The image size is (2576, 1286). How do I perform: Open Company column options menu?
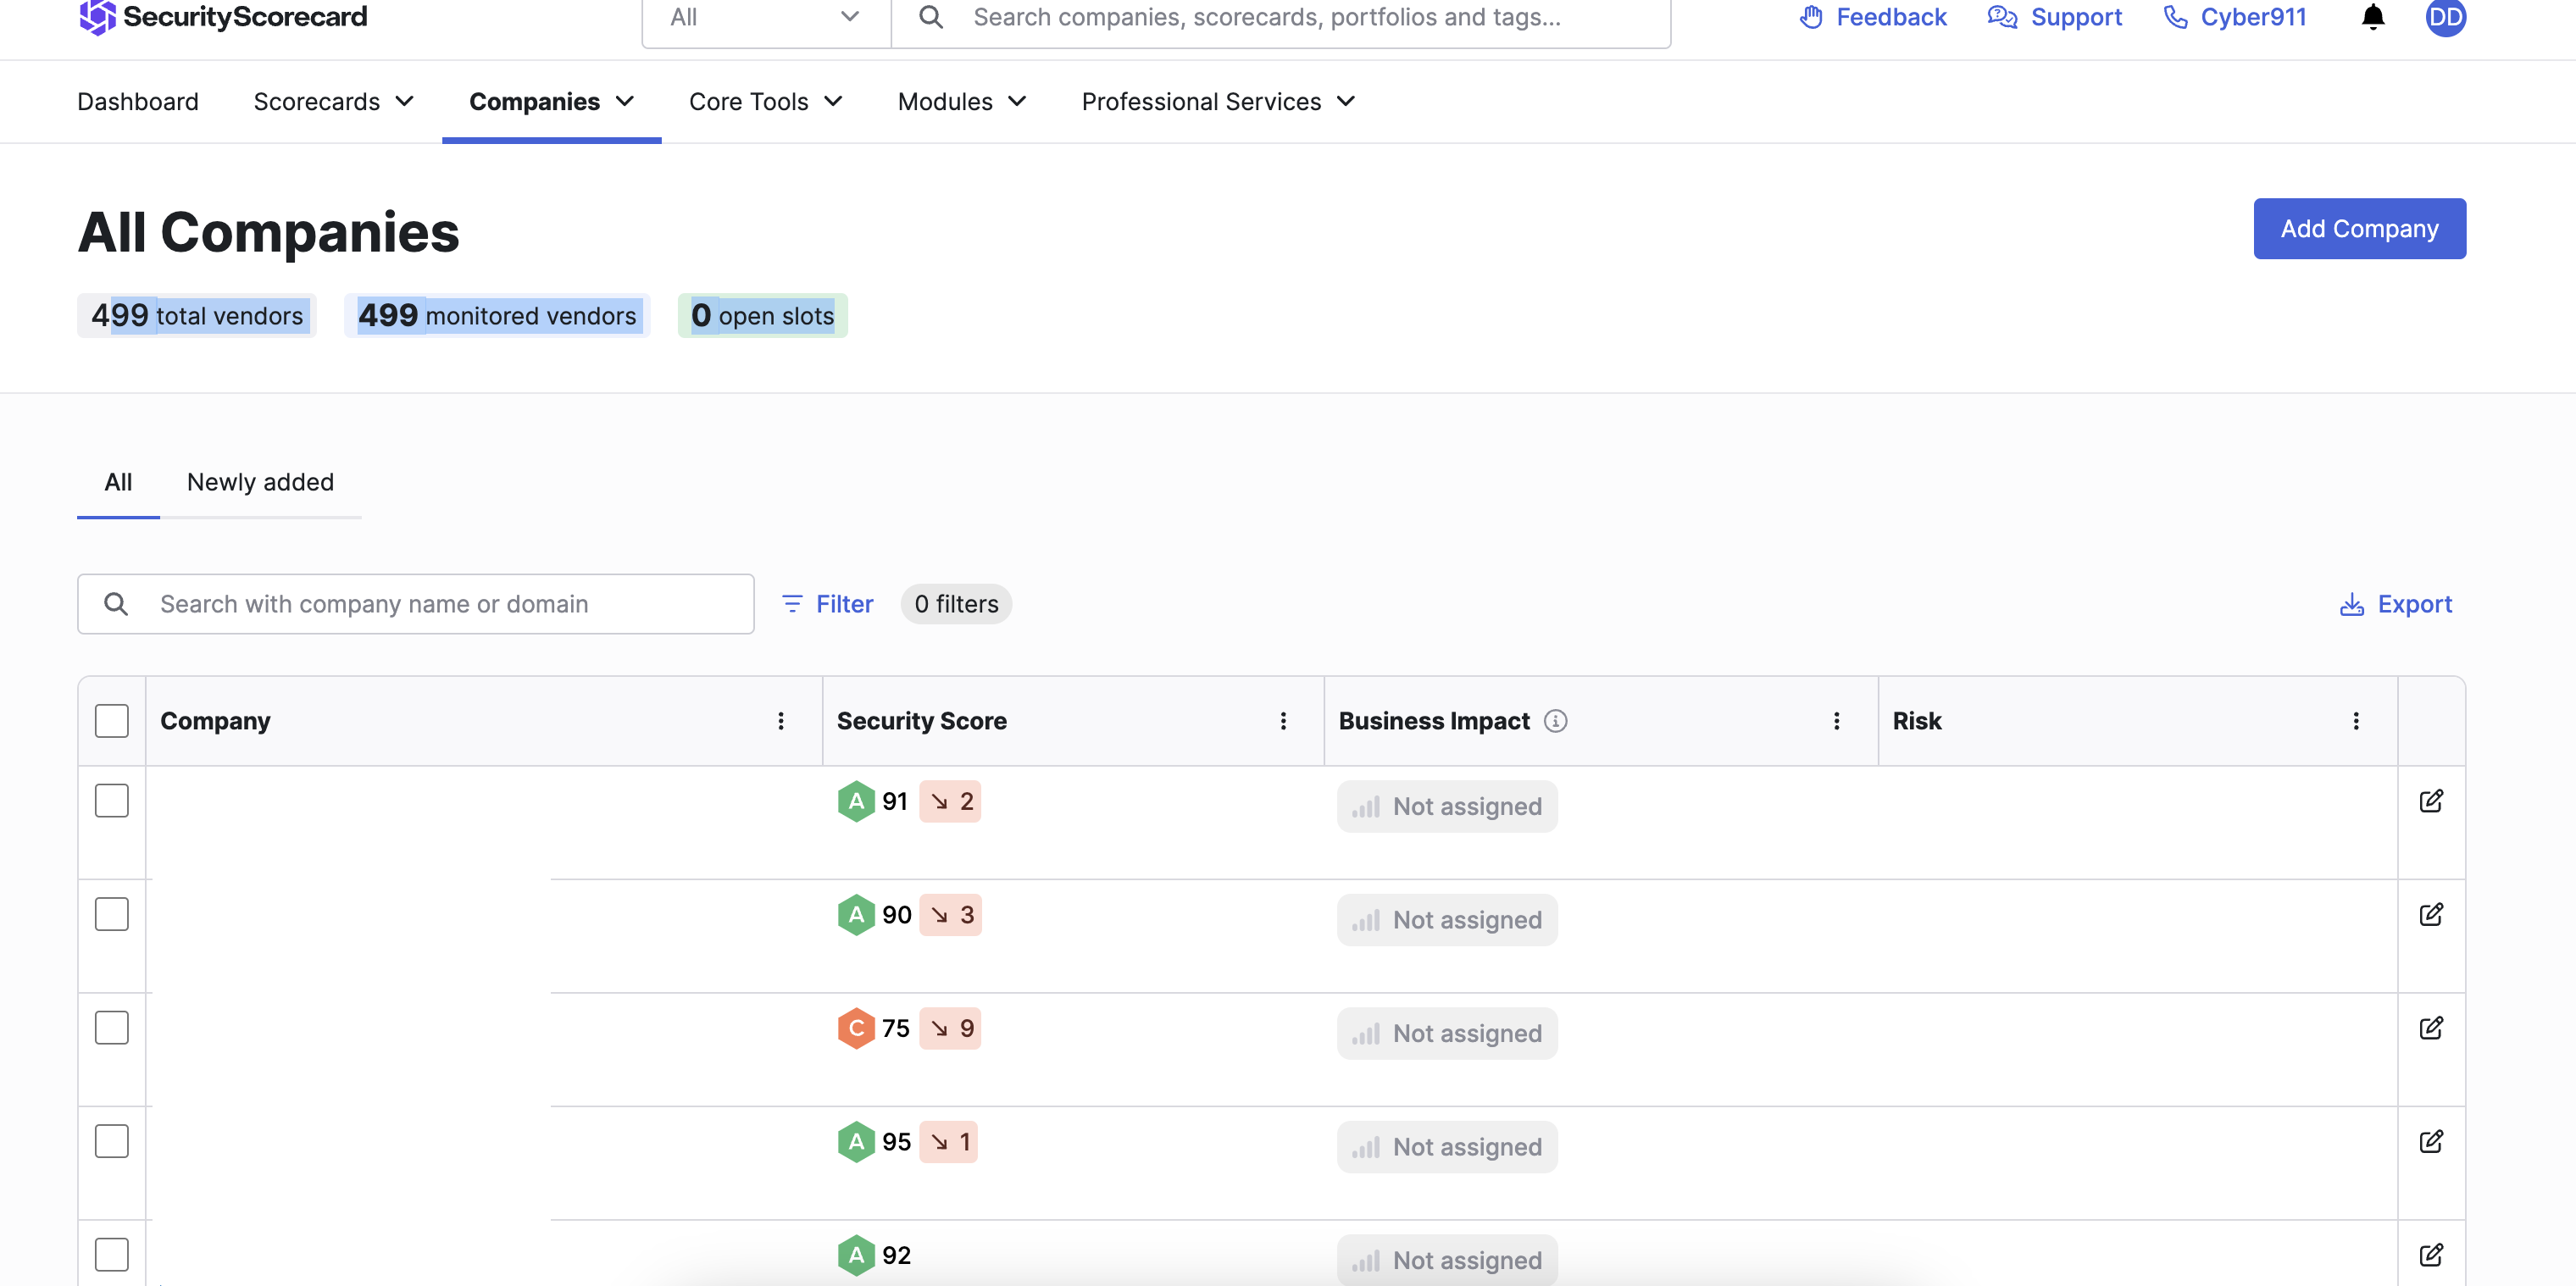point(781,721)
